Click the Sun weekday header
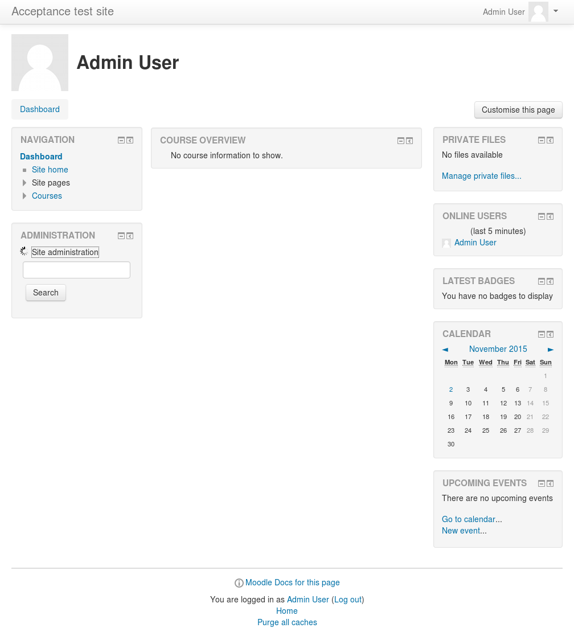 click(546, 363)
